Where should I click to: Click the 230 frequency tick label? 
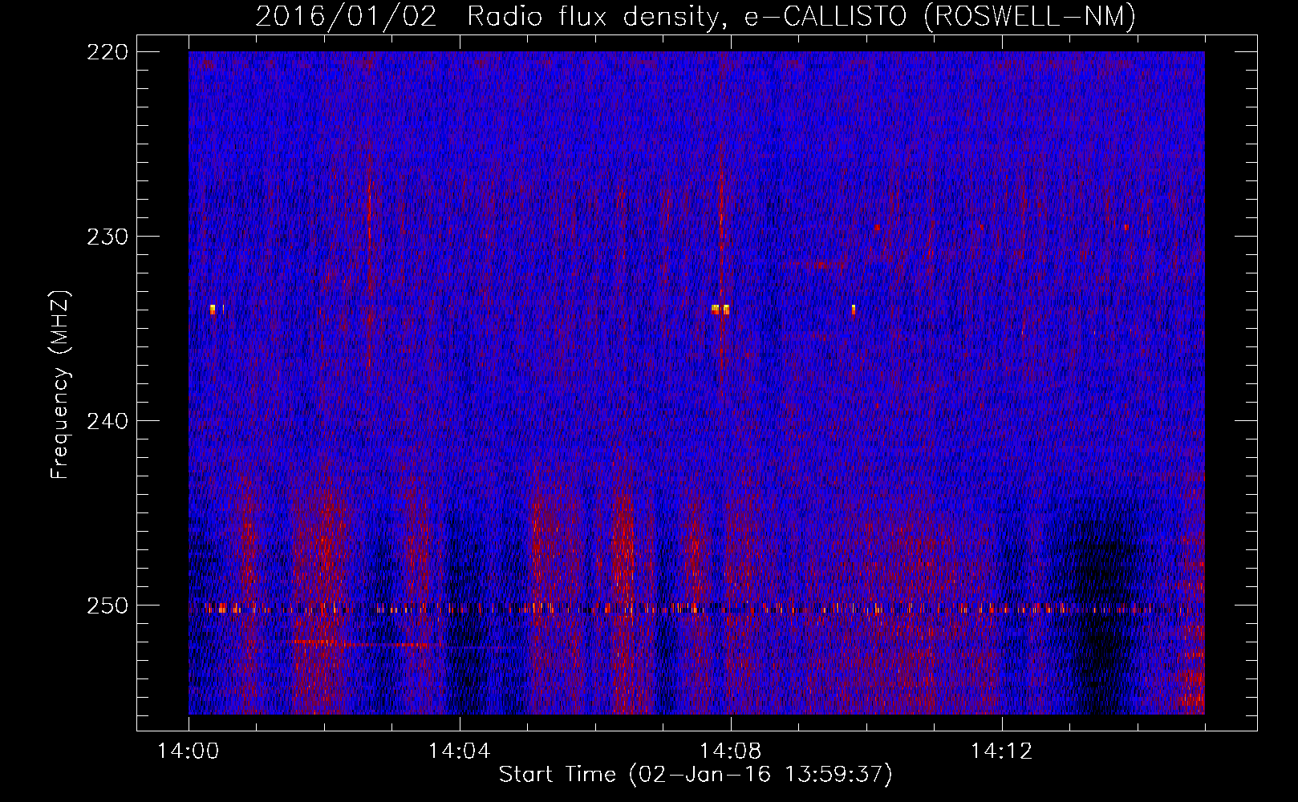tap(107, 236)
